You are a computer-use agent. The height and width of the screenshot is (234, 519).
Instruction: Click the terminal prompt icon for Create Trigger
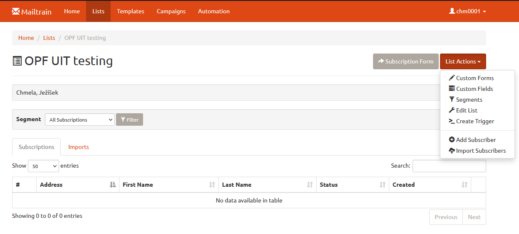[452, 121]
